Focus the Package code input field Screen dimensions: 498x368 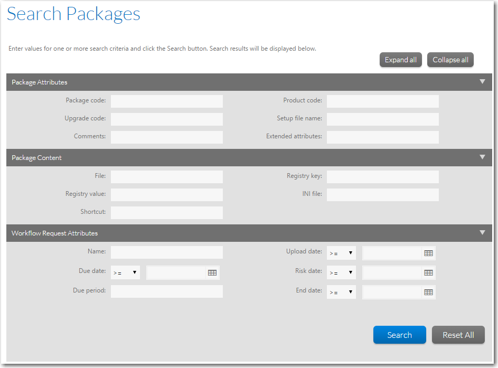click(166, 101)
